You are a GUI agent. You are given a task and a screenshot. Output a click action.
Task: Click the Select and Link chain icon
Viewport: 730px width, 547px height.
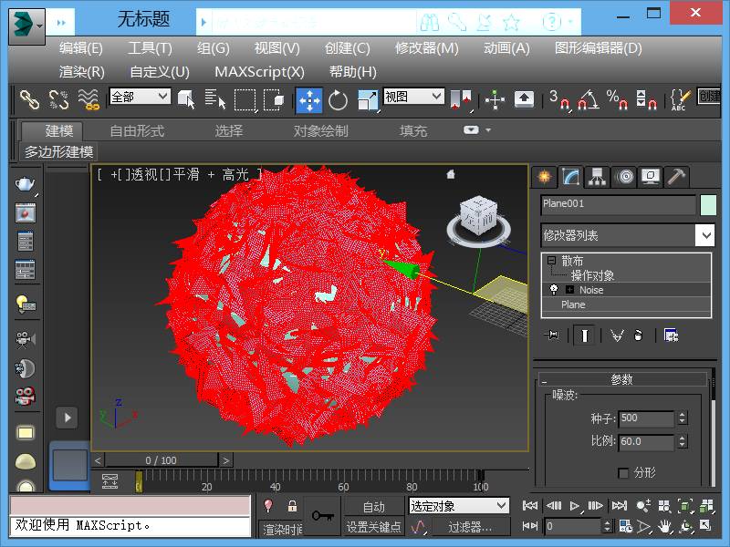point(30,99)
